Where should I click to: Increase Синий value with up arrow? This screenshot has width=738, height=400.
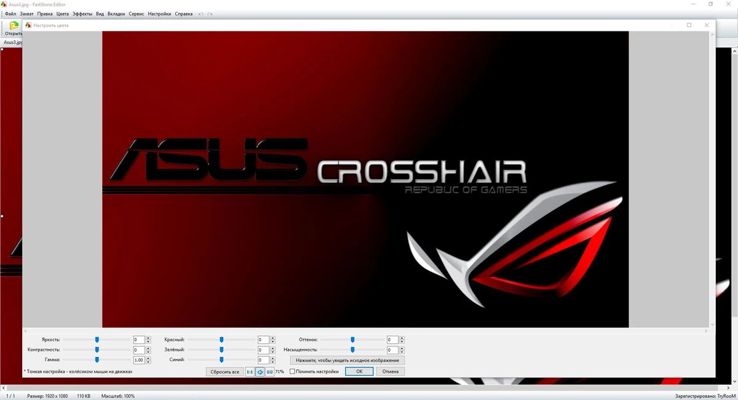tap(272, 358)
